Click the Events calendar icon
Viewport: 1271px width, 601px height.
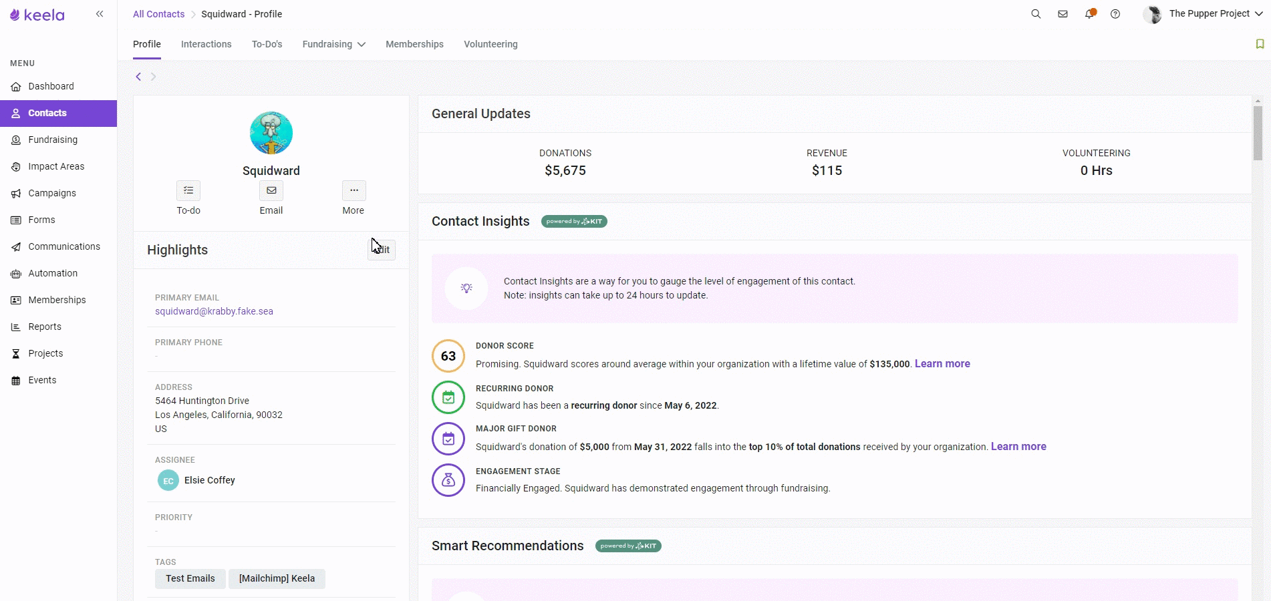coord(16,380)
